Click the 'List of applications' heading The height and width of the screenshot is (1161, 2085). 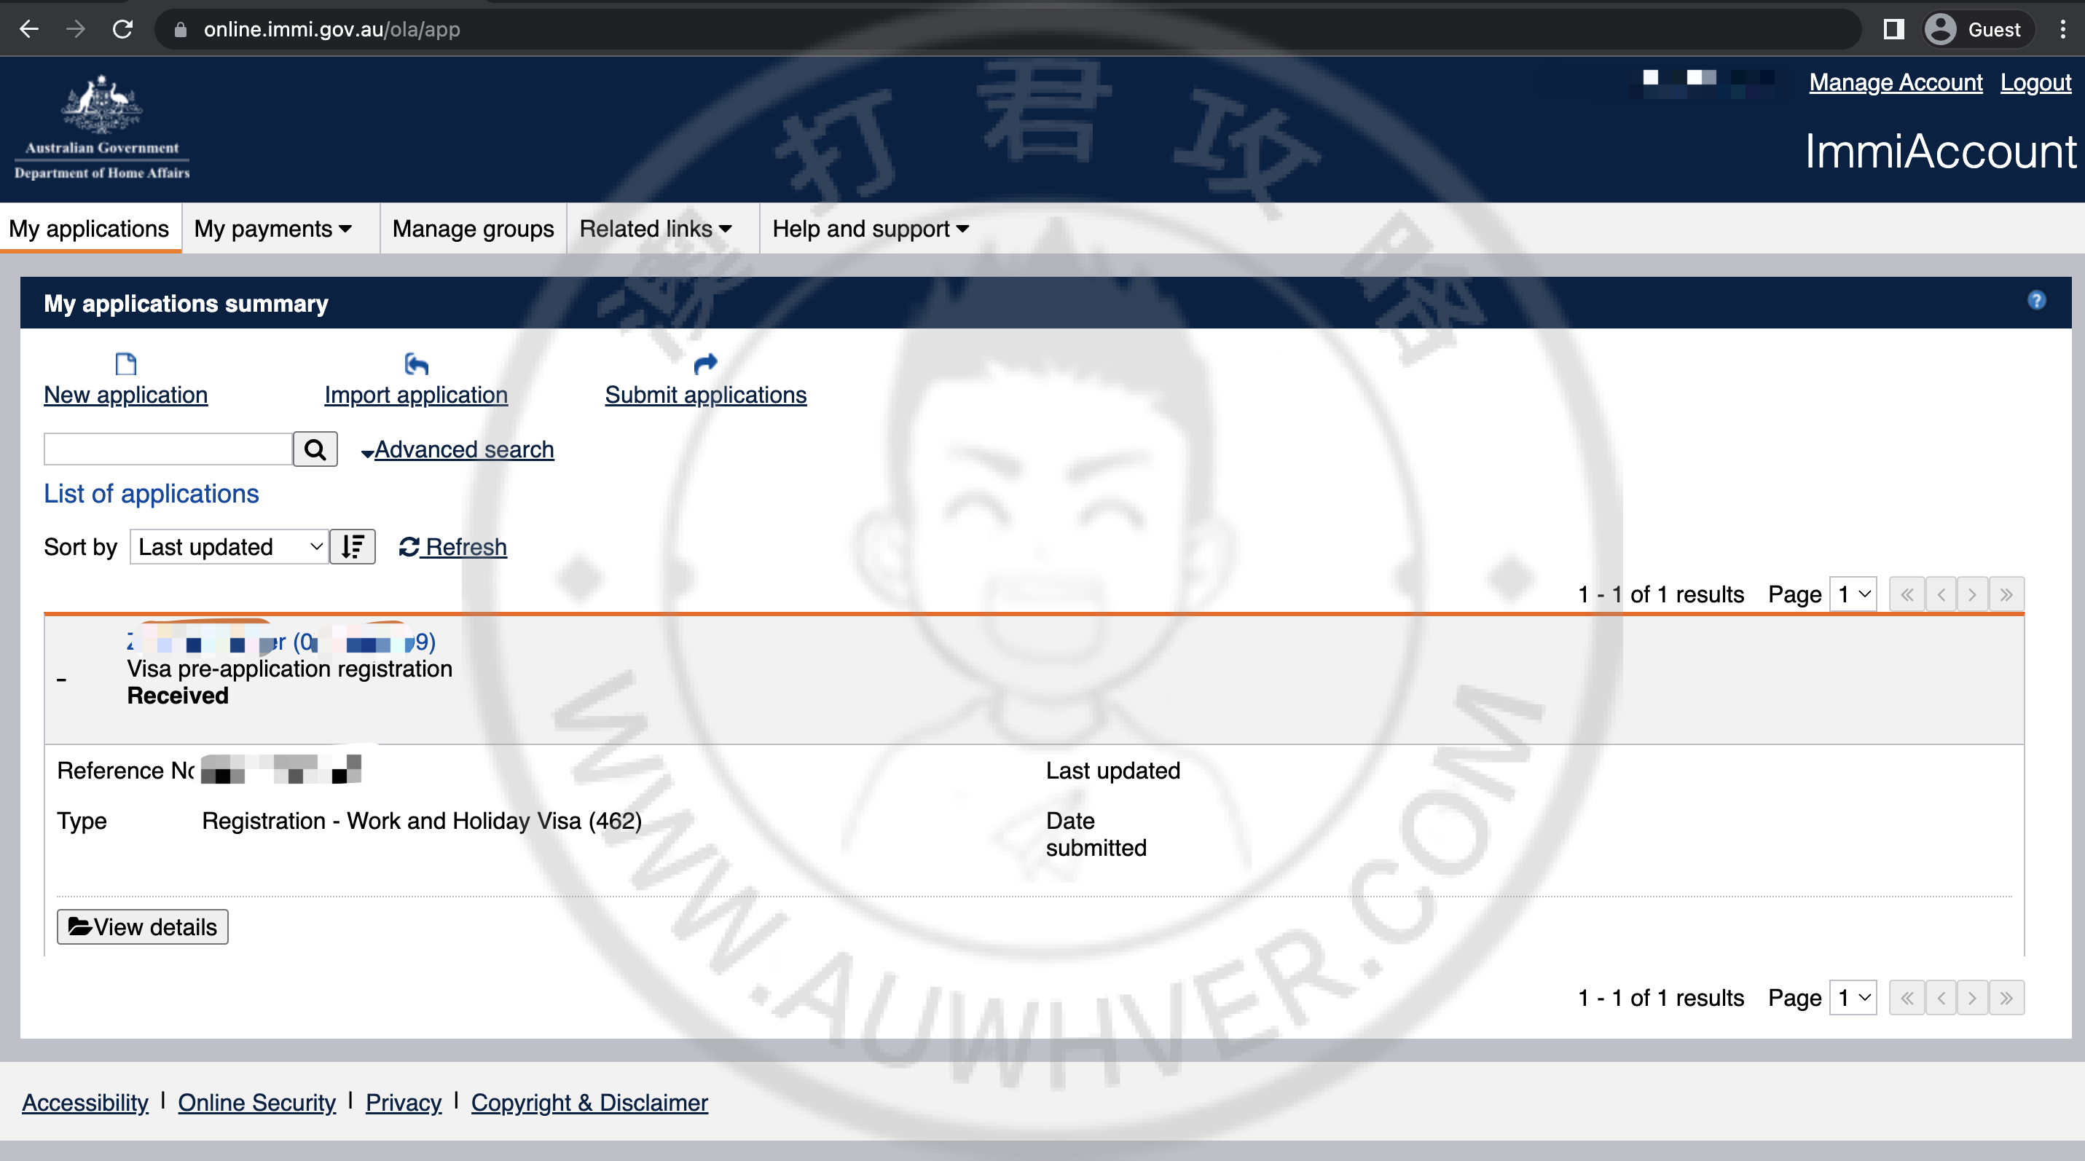(152, 494)
